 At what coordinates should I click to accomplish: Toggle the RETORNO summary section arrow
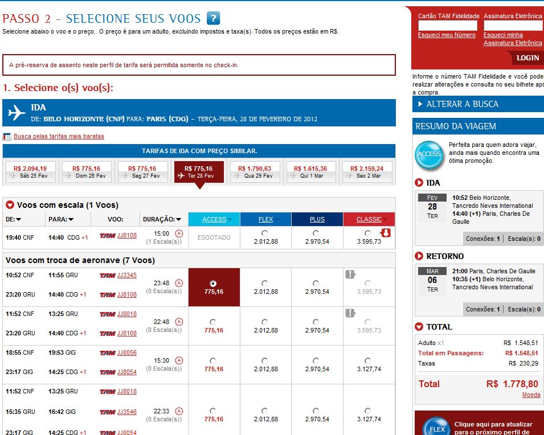pyautogui.click(x=419, y=256)
